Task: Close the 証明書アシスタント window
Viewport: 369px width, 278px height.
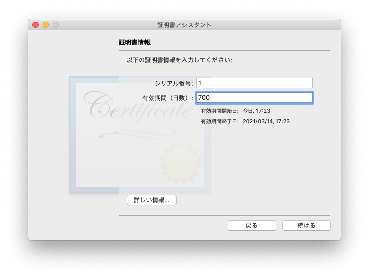Action: [35, 25]
